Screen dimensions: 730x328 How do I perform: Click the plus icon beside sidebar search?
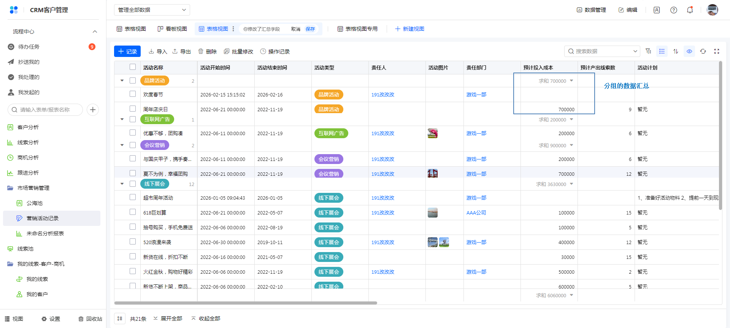tap(93, 110)
